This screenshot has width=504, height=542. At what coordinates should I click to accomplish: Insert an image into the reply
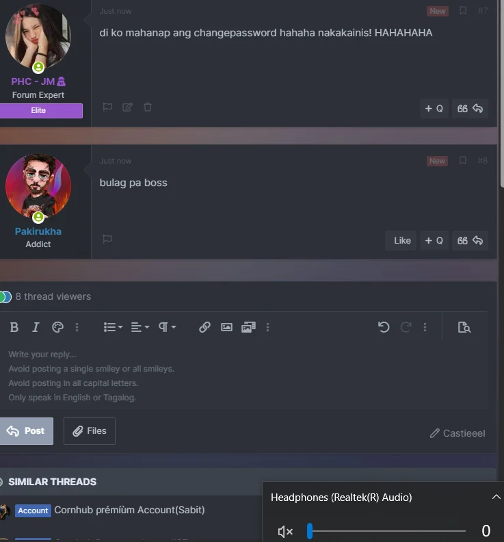tap(226, 327)
